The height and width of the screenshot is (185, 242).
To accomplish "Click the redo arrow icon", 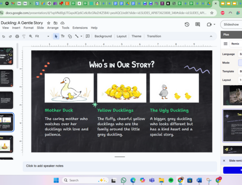I will (x=10, y=36).
